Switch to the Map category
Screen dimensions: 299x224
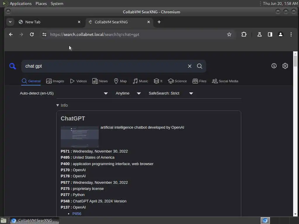[x=120, y=81]
